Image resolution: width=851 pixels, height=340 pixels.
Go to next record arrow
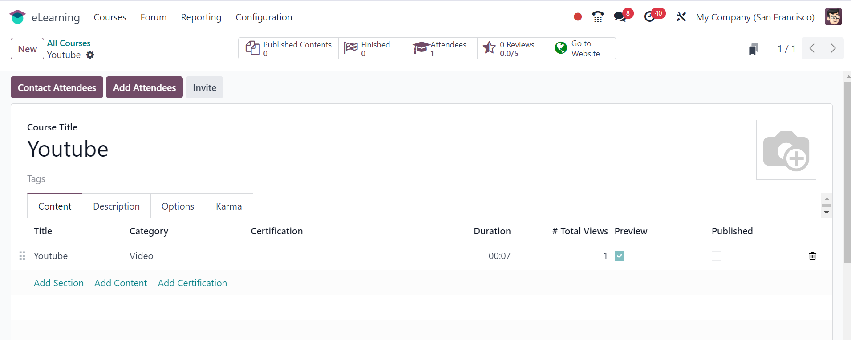tap(833, 48)
